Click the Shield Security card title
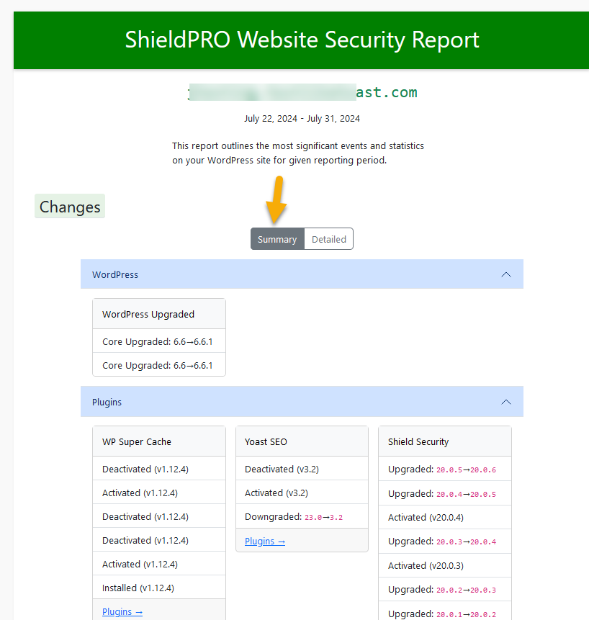589x620 pixels. (x=418, y=441)
